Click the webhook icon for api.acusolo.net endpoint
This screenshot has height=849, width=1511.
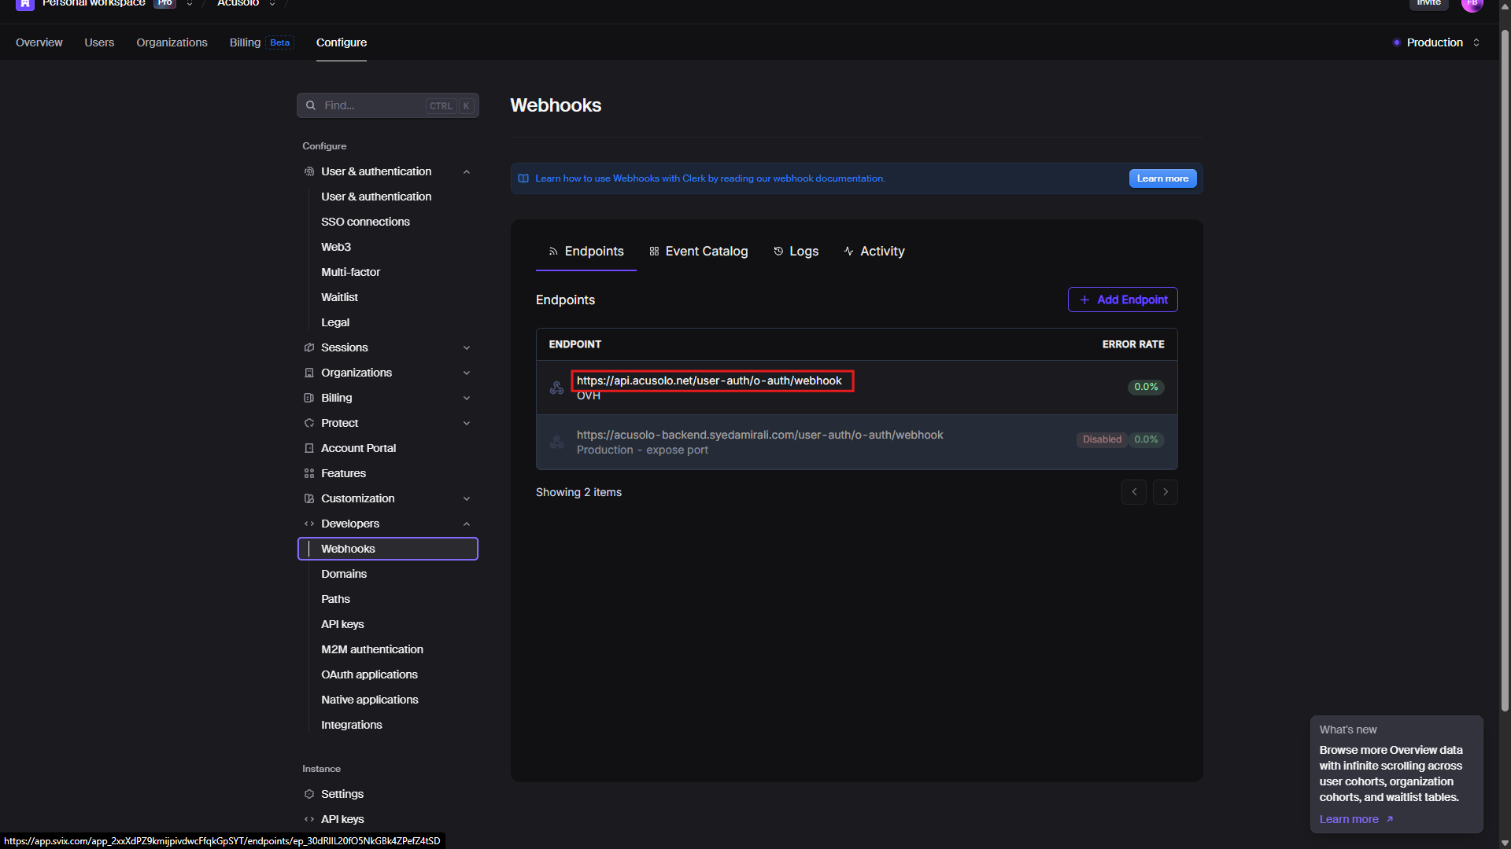click(556, 388)
